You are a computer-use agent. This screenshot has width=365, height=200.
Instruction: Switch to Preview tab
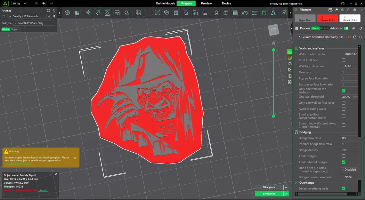(207, 4)
